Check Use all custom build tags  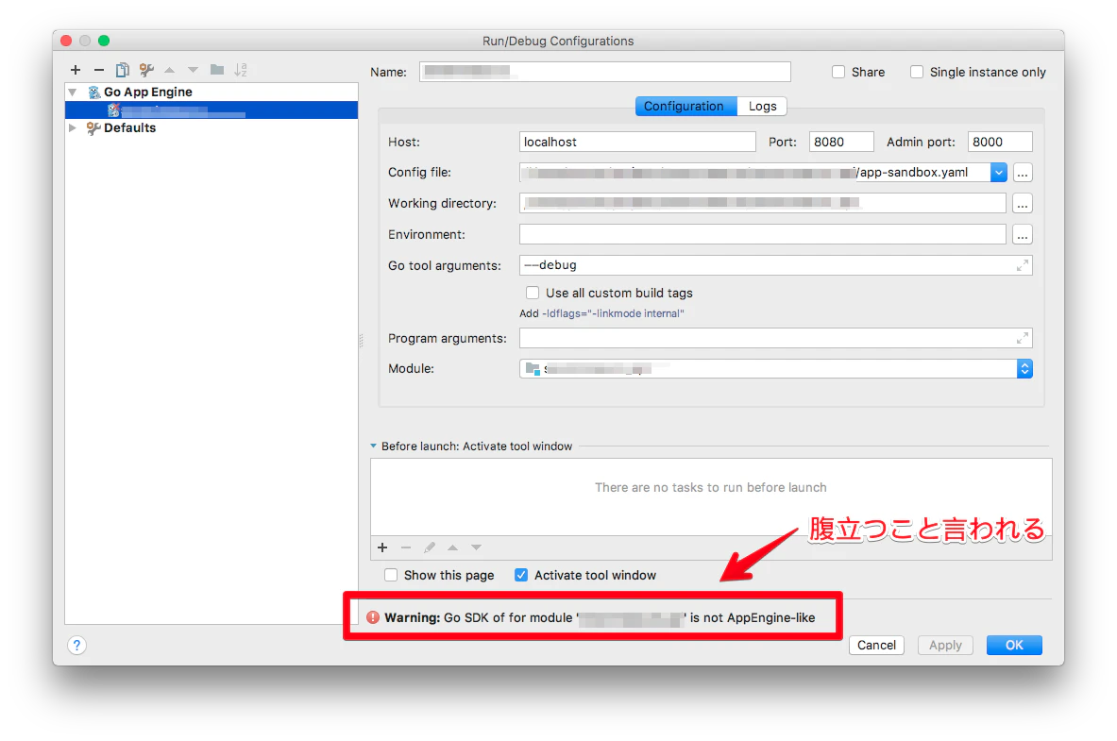pyautogui.click(x=533, y=293)
